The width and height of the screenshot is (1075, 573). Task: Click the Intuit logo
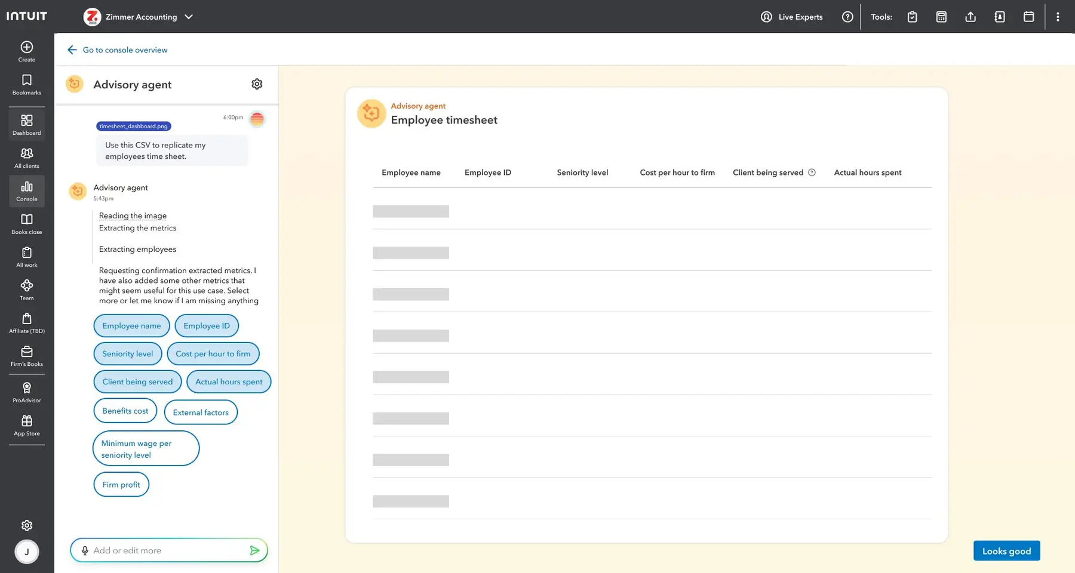pos(27,16)
